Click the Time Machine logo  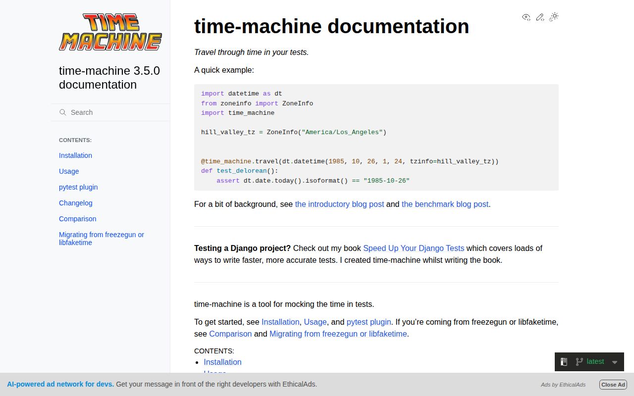click(110, 32)
